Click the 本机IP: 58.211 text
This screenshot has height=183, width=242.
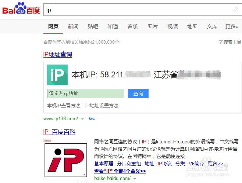click(x=99, y=75)
